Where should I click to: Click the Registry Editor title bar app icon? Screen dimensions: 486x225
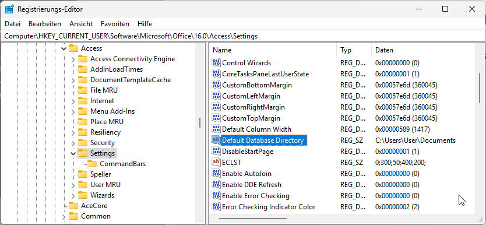click(9, 9)
